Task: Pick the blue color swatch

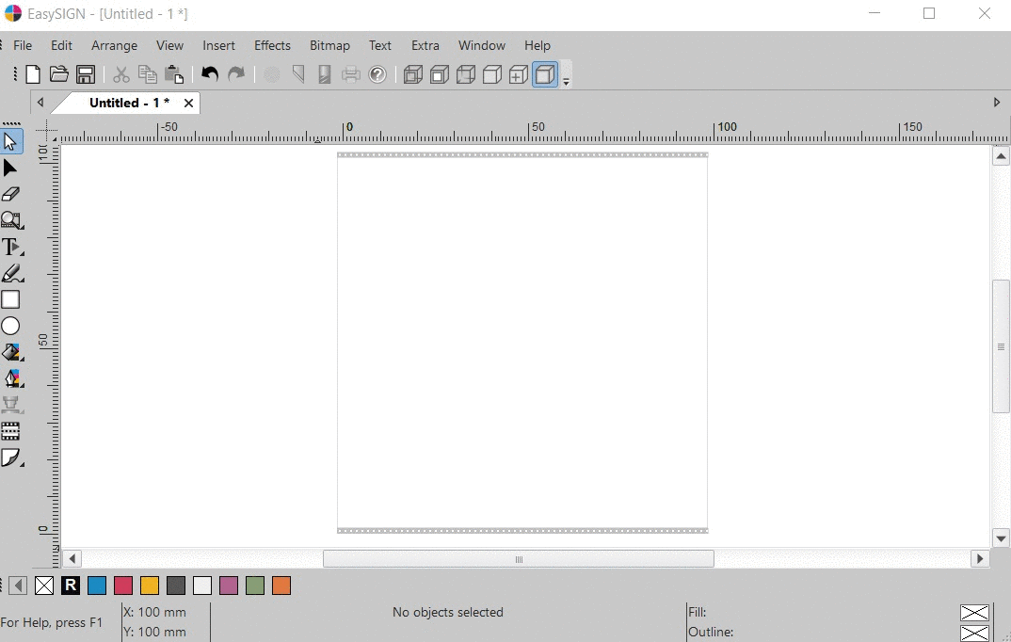Action: [x=97, y=586]
